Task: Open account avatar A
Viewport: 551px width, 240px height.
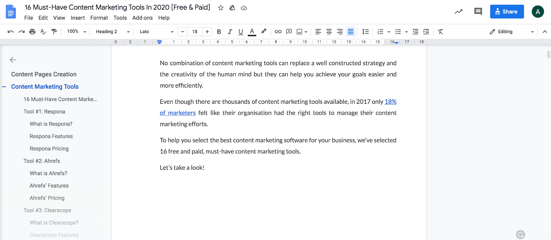Action: pyautogui.click(x=538, y=12)
